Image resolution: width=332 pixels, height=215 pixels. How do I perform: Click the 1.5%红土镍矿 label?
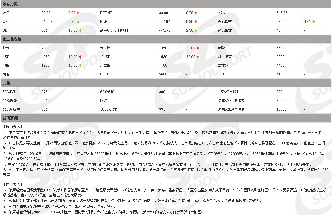pos(229,92)
